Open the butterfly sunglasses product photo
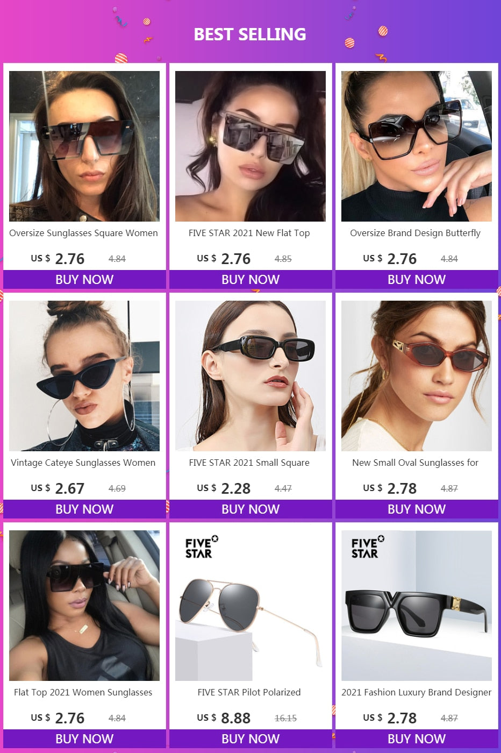Image resolution: width=501 pixels, height=753 pixels. click(417, 146)
